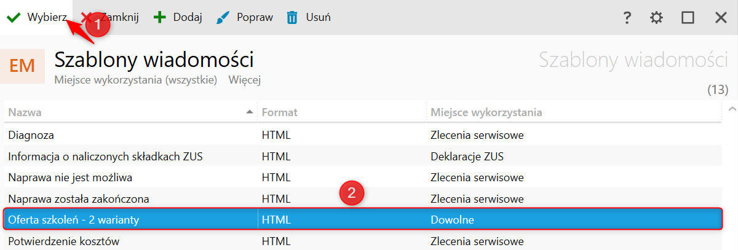Click the orange EM module icon

point(23,66)
